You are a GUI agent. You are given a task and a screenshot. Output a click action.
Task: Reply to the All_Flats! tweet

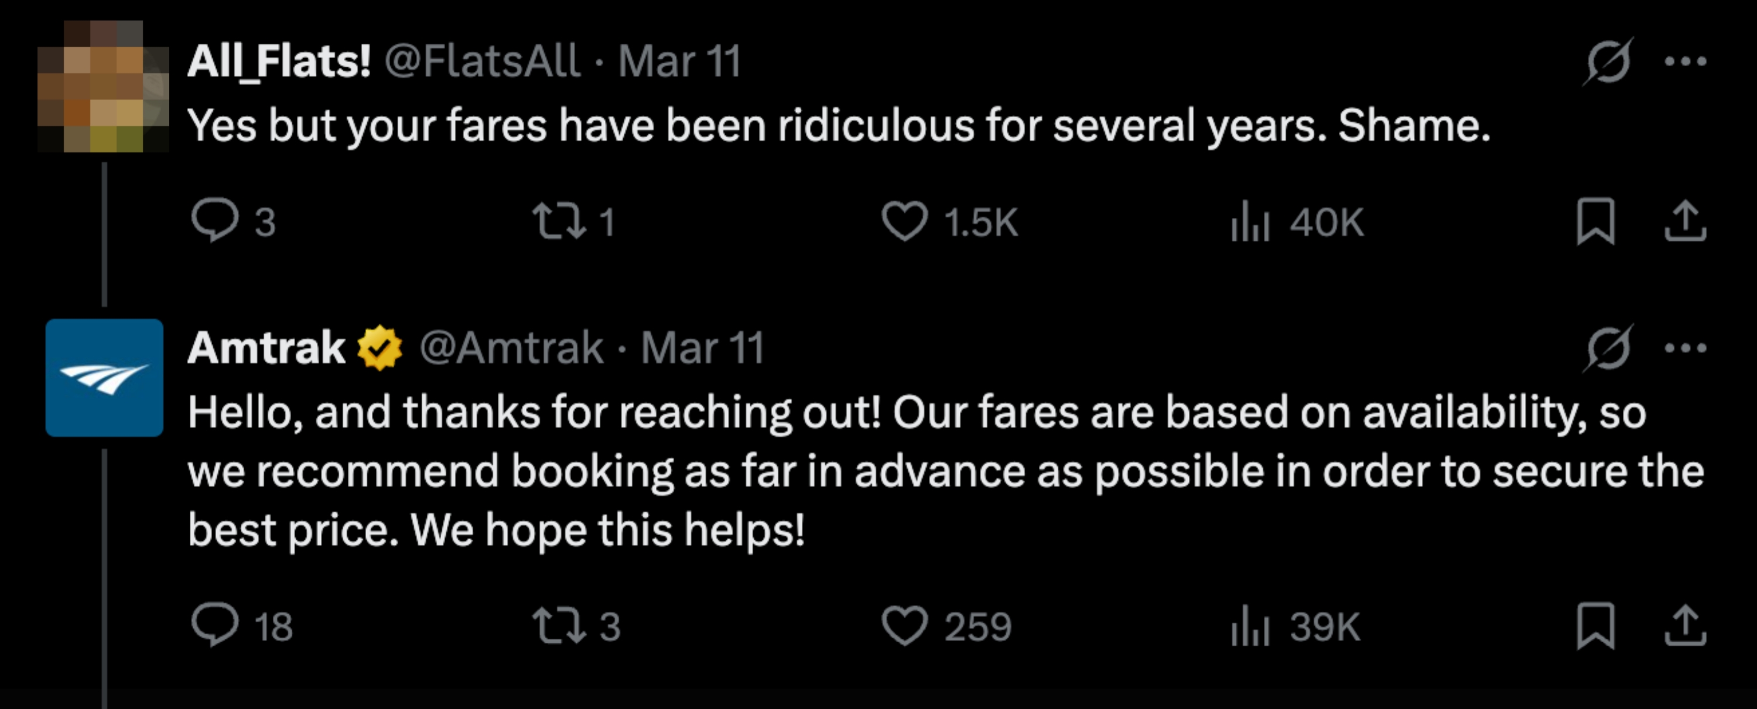(x=216, y=220)
